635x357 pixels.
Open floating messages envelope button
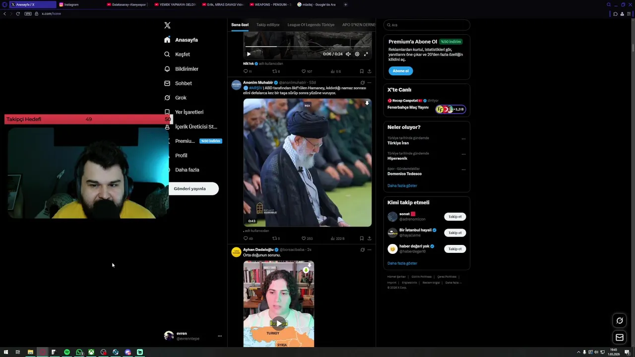pos(620,338)
